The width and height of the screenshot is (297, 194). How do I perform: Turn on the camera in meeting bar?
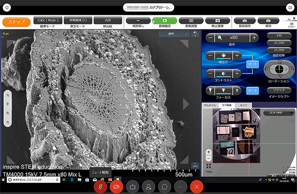coord(116,187)
